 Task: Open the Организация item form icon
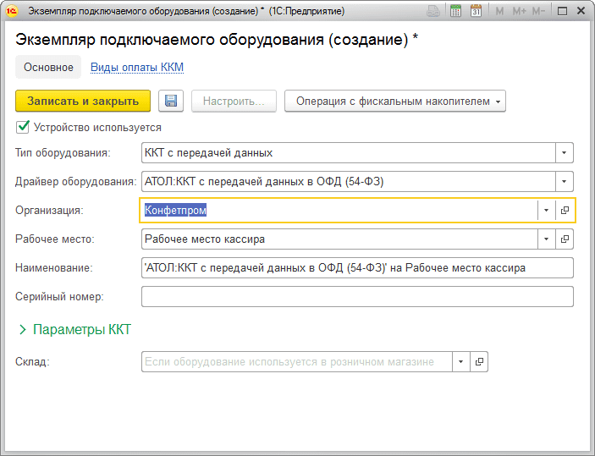coord(565,210)
